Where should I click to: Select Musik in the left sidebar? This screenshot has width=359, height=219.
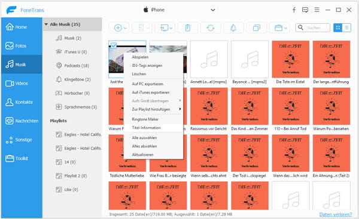[22, 64]
